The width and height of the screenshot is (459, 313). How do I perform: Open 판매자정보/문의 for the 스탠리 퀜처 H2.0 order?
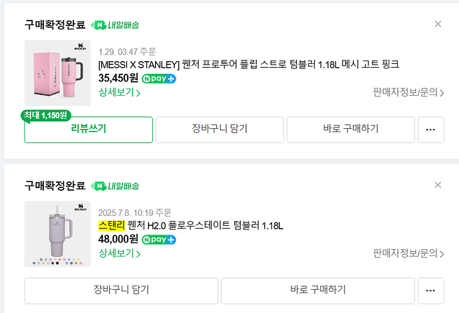[408, 253]
